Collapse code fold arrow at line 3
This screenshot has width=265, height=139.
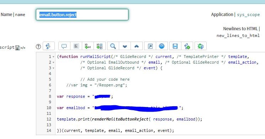(53, 68)
